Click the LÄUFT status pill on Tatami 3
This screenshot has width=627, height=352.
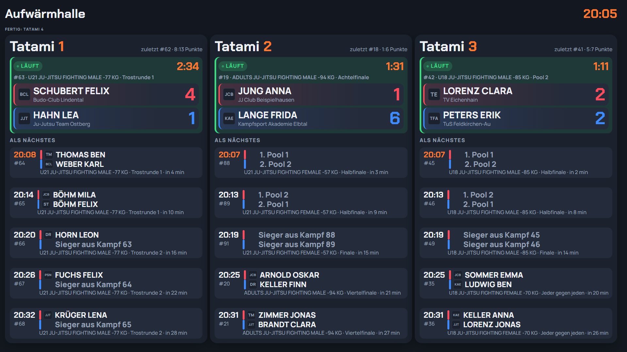pyautogui.click(x=438, y=66)
